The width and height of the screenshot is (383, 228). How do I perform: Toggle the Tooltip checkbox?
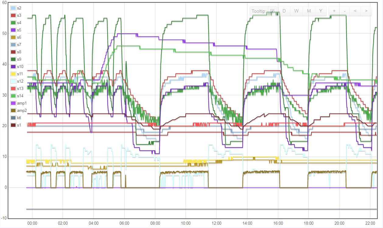point(272,11)
